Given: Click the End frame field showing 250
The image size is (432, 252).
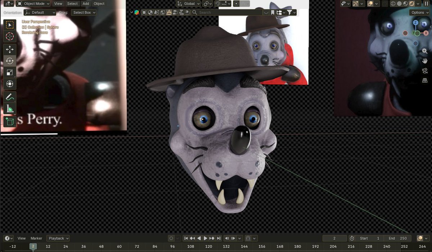Looking at the screenshot, I should tap(397, 238).
